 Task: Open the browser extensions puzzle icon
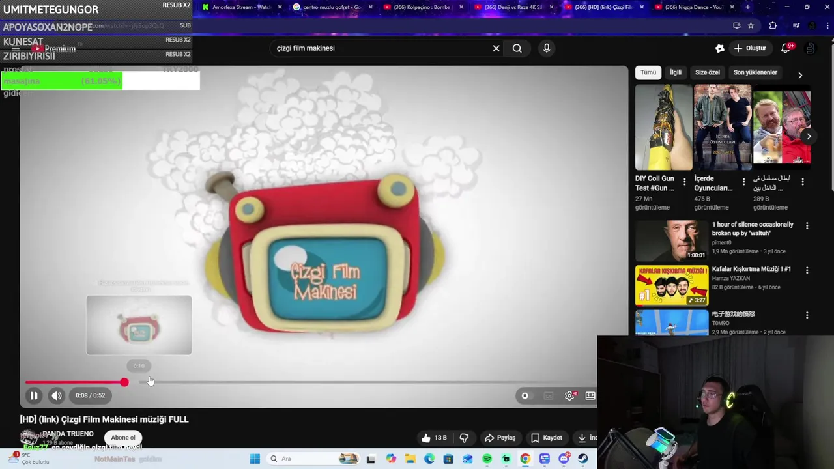tap(773, 25)
